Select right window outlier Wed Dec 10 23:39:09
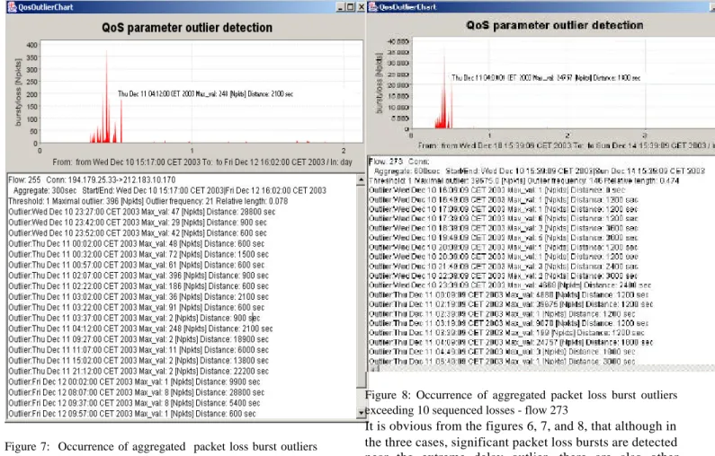The image size is (715, 456). pyautogui.click(x=510, y=285)
